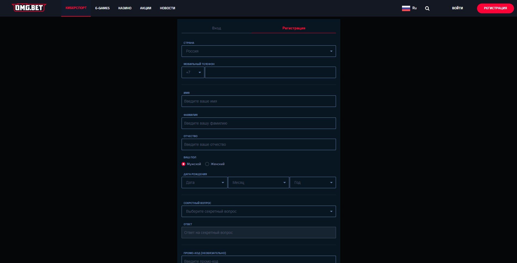Click the OMG.BET logo
This screenshot has height=263, width=517.
29,8
